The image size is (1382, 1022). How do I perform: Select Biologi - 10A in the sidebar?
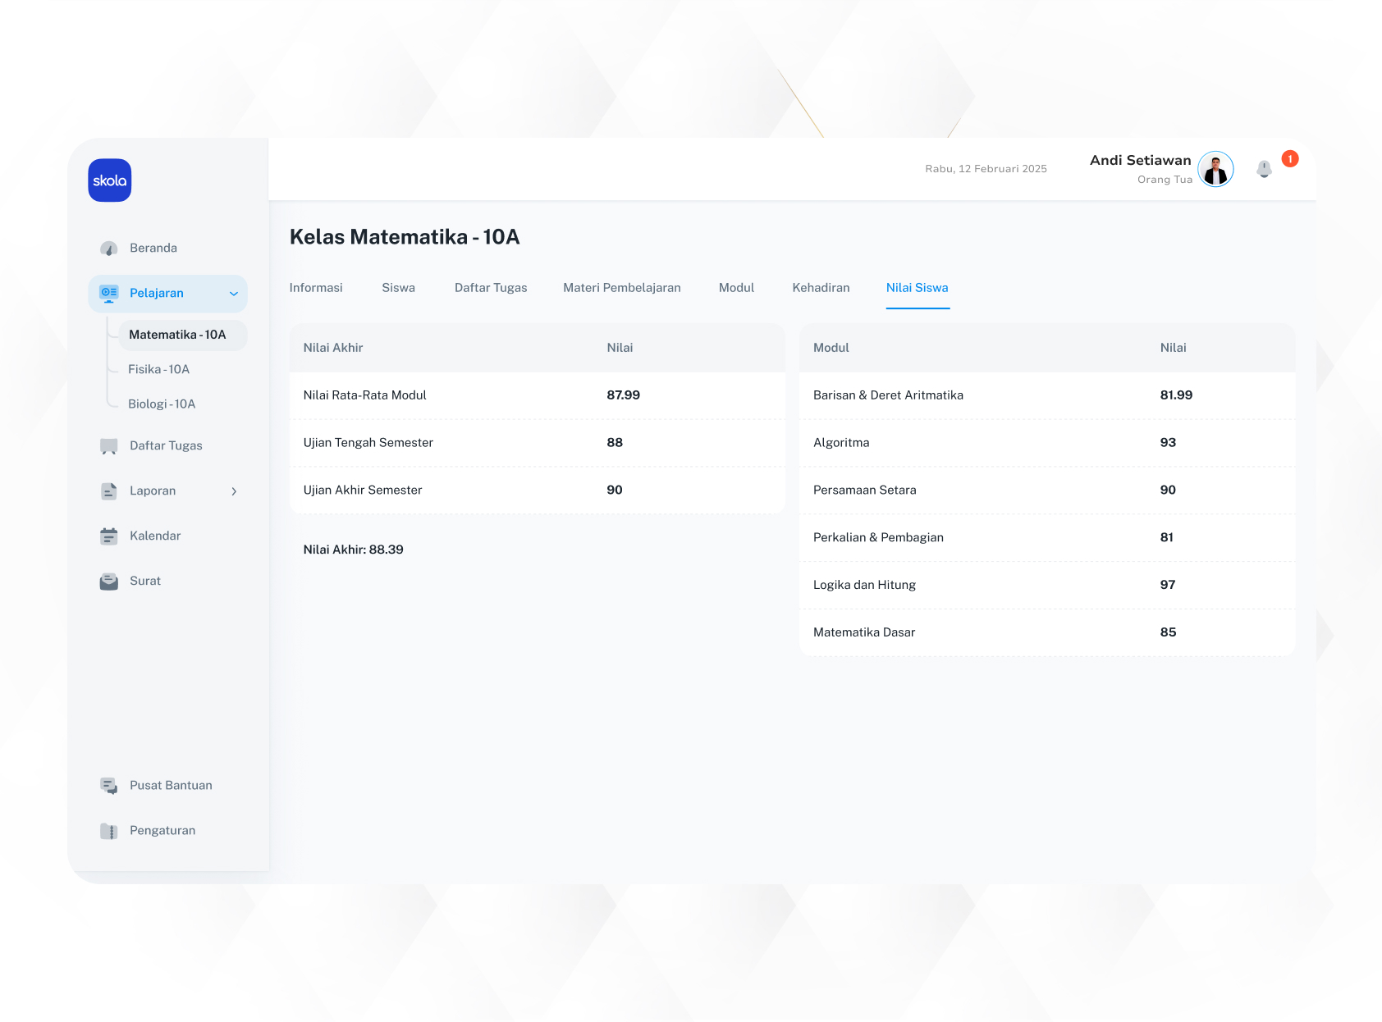tap(162, 404)
